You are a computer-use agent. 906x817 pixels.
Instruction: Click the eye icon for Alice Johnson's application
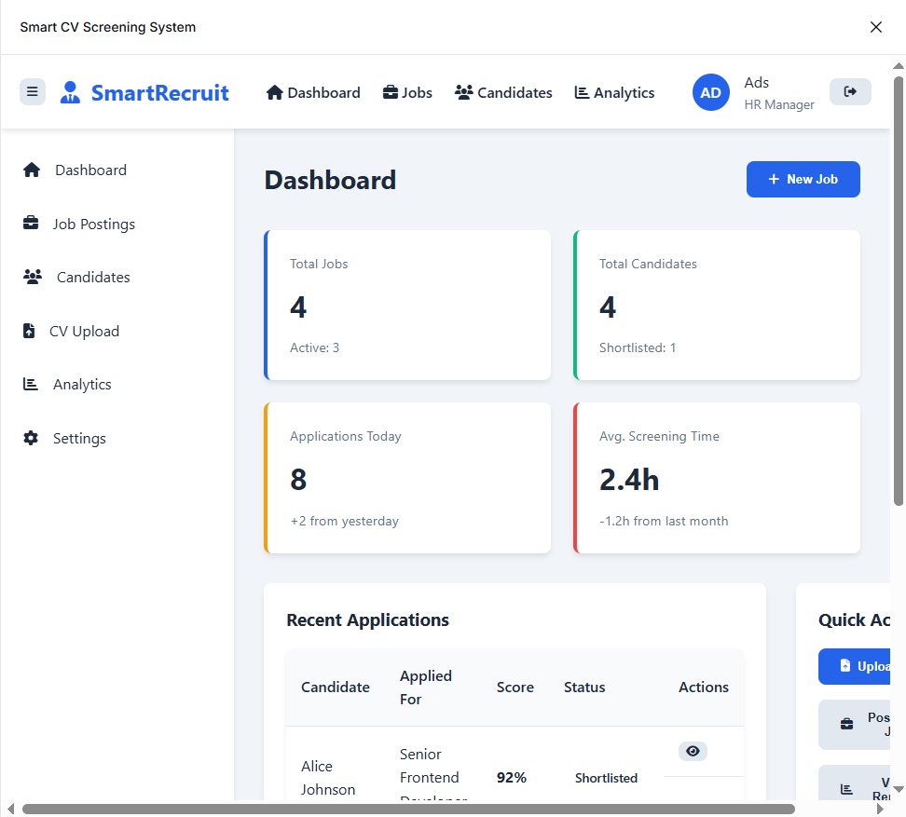tap(693, 751)
